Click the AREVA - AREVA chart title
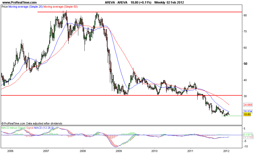The height and width of the screenshot is (153, 255). tap(116, 3)
